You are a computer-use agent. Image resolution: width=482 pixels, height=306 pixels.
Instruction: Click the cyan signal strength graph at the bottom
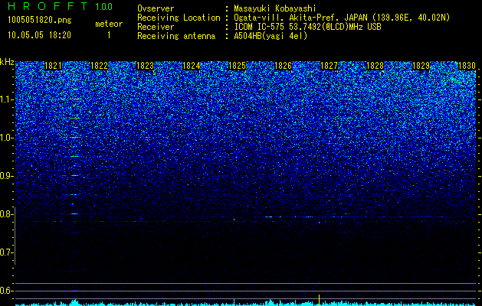coord(246,303)
